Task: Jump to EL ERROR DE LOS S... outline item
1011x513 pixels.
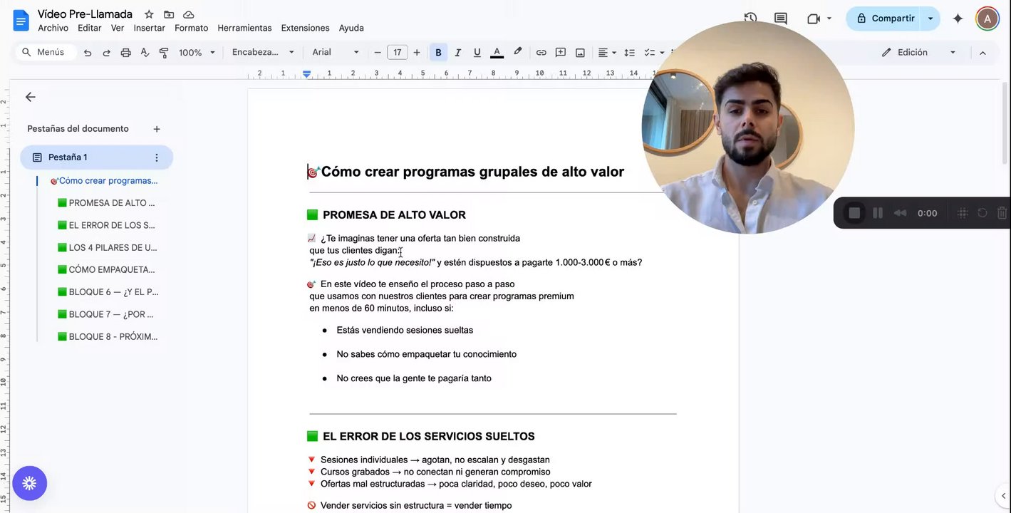Action: click(x=106, y=225)
